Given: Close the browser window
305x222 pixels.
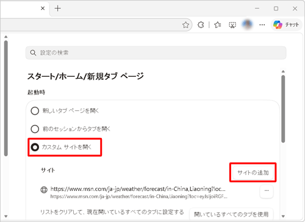Looking at the screenshot, I should point(295,9).
